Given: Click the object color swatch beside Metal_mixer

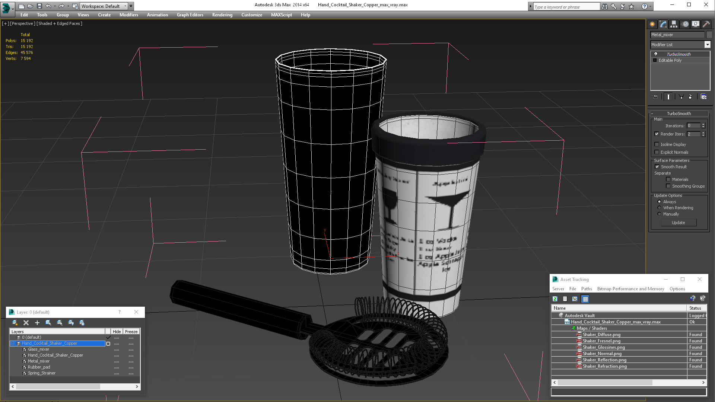Looking at the screenshot, I should [709, 35].
